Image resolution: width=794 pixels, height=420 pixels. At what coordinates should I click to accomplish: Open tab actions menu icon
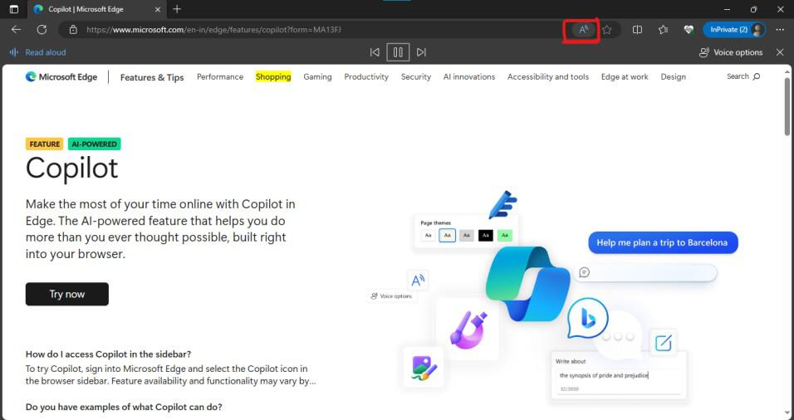(x=14, y=9)
